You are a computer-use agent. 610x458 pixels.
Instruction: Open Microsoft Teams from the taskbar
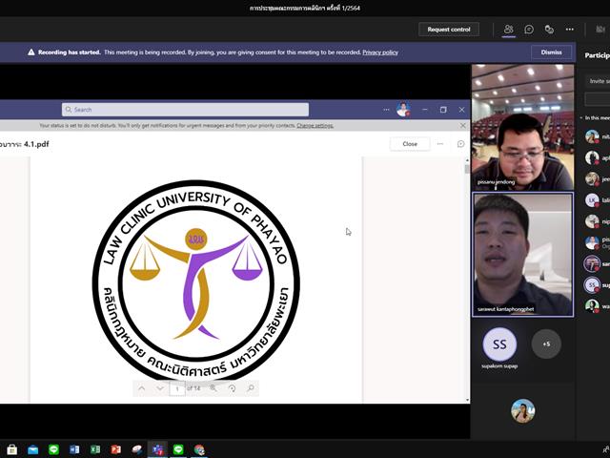click(x=157, y=449)
